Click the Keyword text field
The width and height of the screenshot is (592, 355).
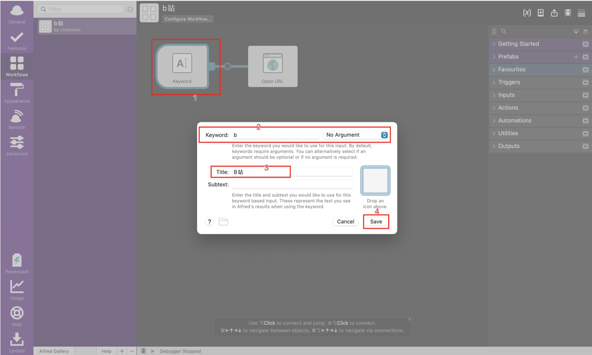click(276, 135)
